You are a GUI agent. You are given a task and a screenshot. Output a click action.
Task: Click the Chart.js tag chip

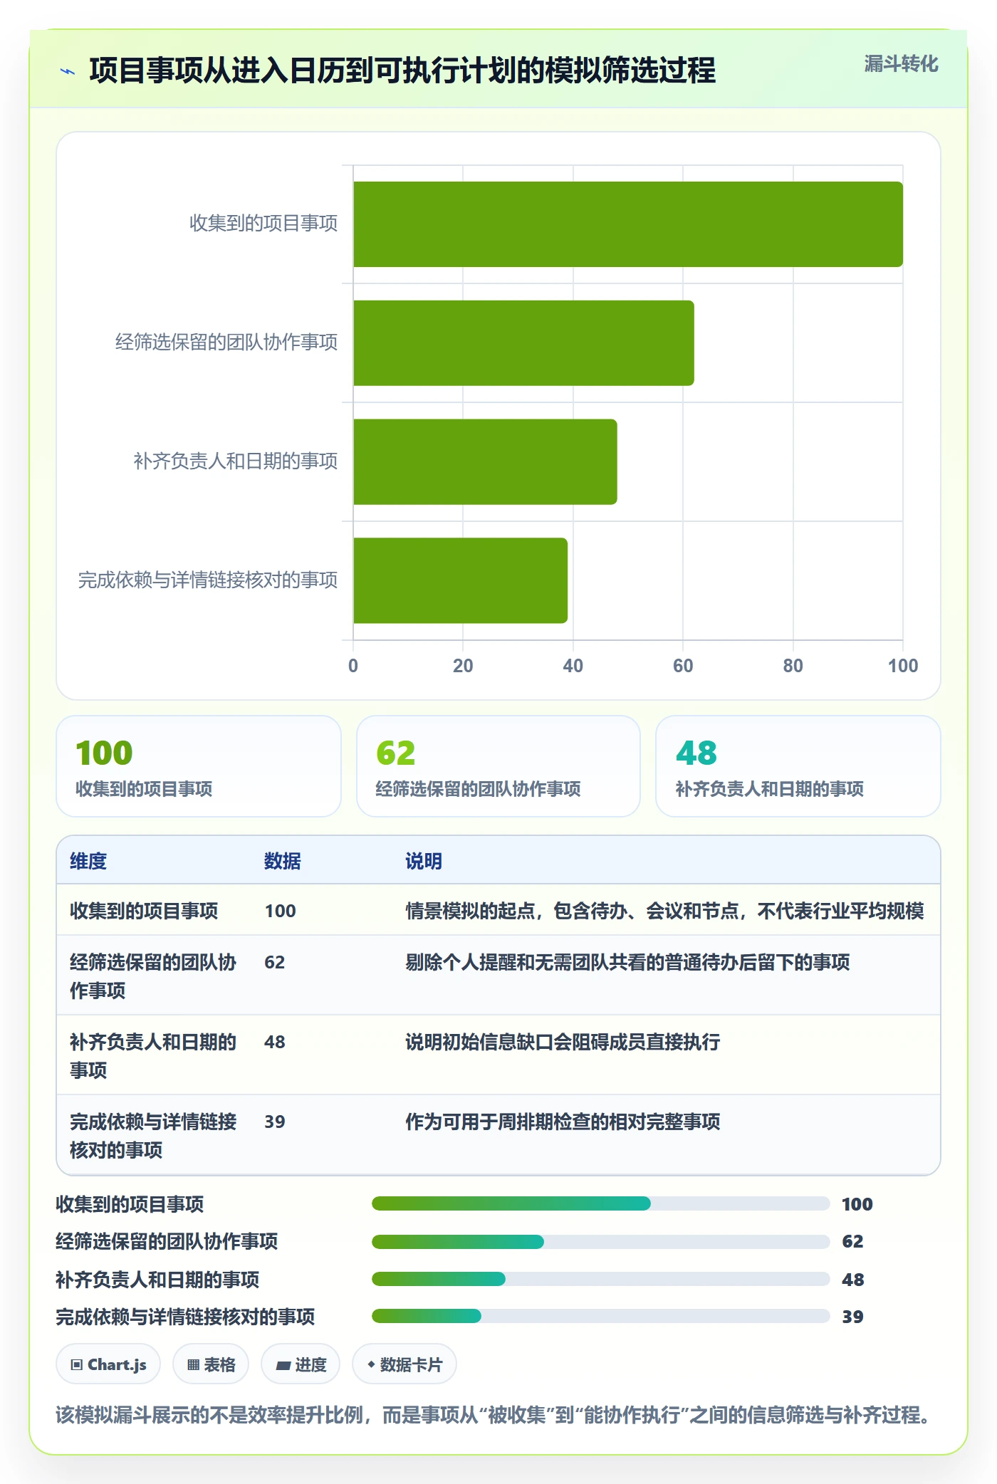[x=108, y=1364]
